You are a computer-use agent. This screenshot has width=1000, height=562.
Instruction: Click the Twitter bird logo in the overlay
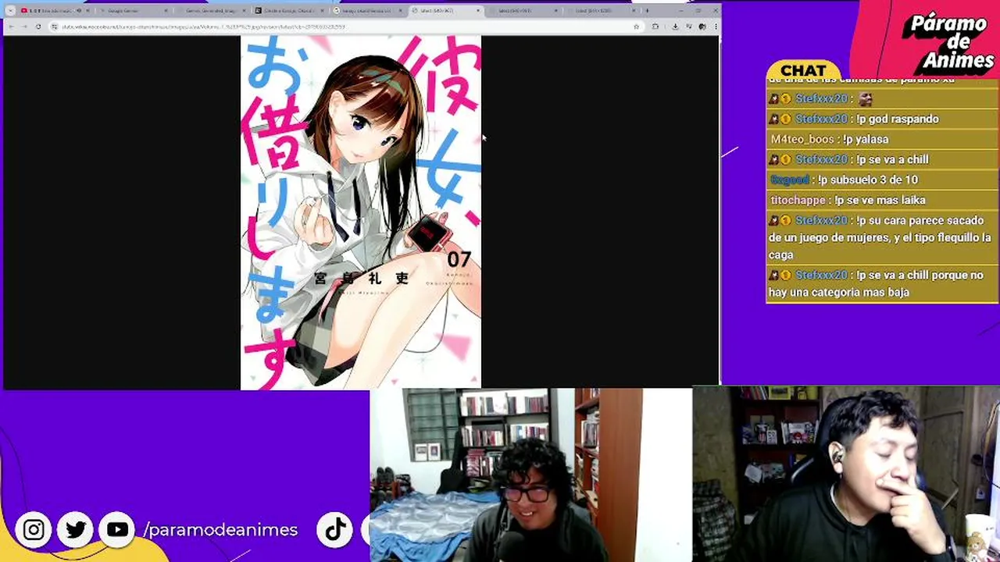point(76,530)
